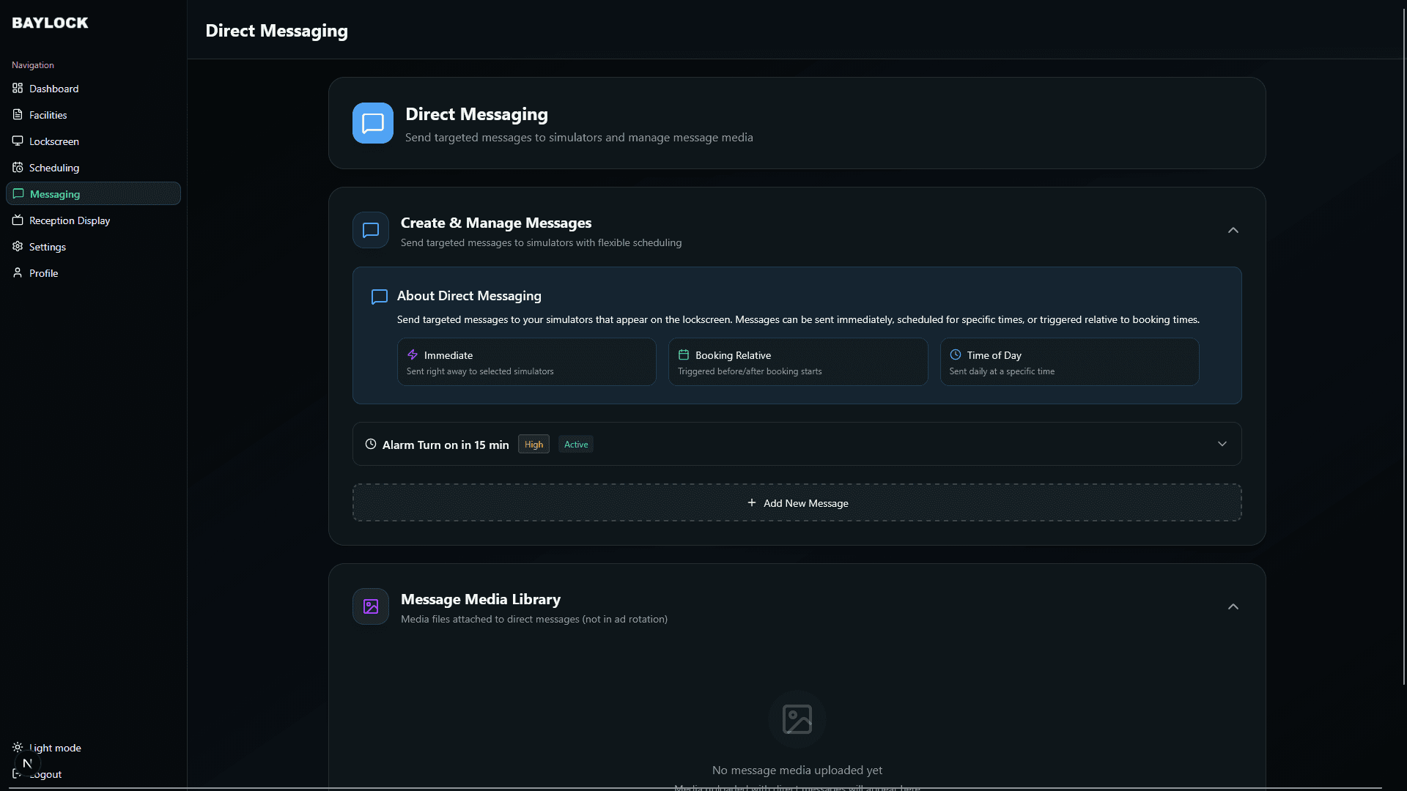Select Messaging navigation item
The image size is (1407, 791).
[94, 194]
